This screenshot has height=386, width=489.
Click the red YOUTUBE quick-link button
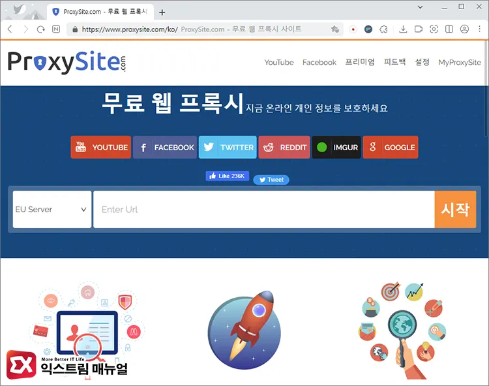pyautogui.click(x=101, y=148)
